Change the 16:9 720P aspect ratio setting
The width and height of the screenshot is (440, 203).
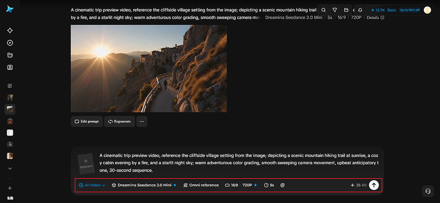(x=241, y=185)
